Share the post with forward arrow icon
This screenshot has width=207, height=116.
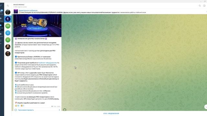(65, 110)
